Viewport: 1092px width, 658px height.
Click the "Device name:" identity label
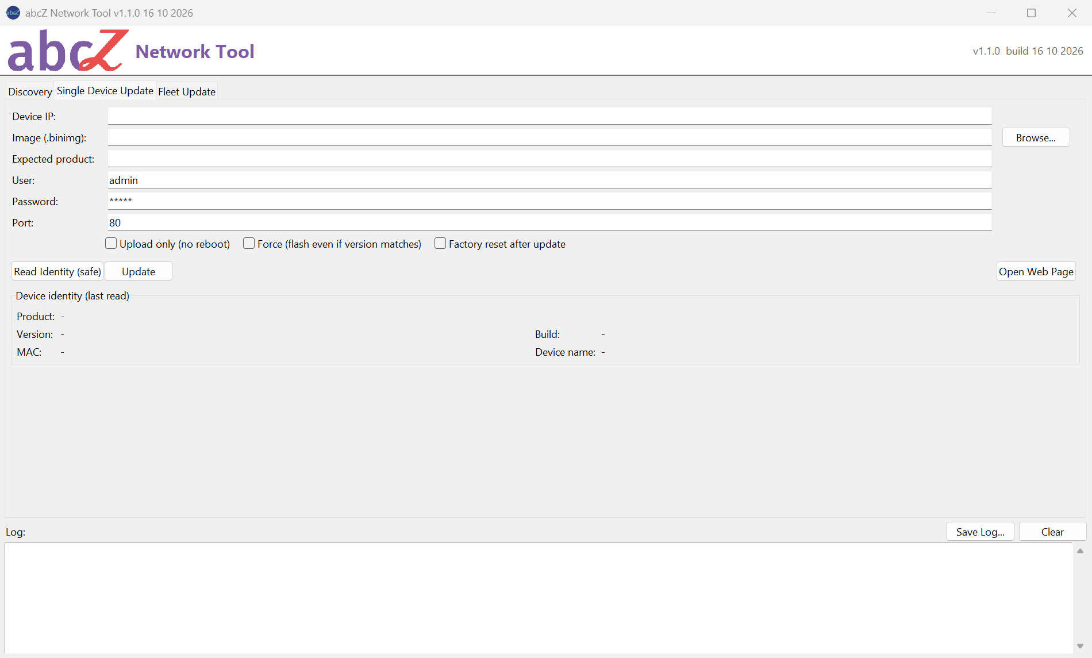click(565, 352)
